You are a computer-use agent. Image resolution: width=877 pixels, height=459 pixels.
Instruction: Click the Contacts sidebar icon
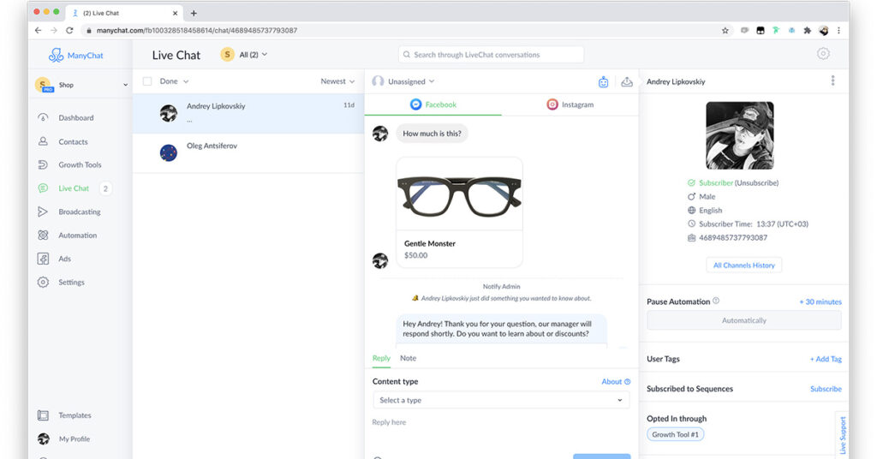pos(43,142)
